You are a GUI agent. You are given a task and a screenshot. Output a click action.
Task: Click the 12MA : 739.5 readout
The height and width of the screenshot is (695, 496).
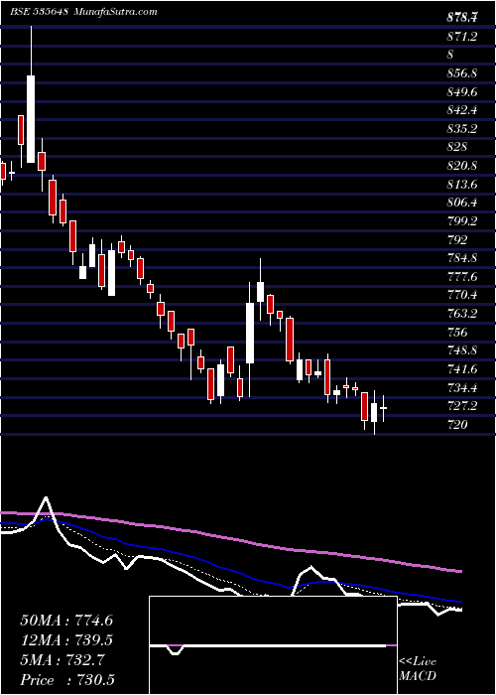[66, 639]
